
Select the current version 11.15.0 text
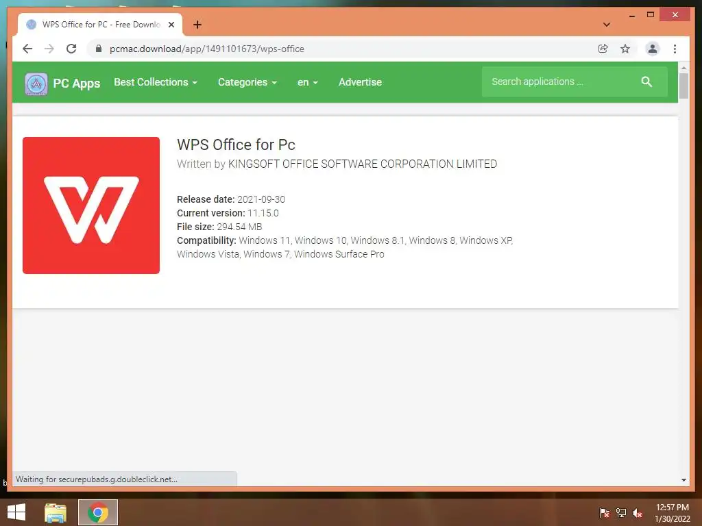(x=263, y=214)
